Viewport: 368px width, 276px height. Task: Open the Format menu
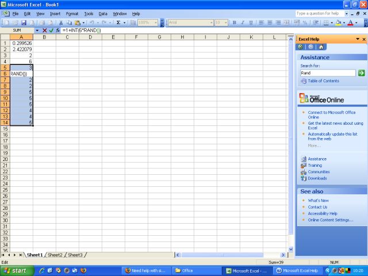click(x=72, y=14)
